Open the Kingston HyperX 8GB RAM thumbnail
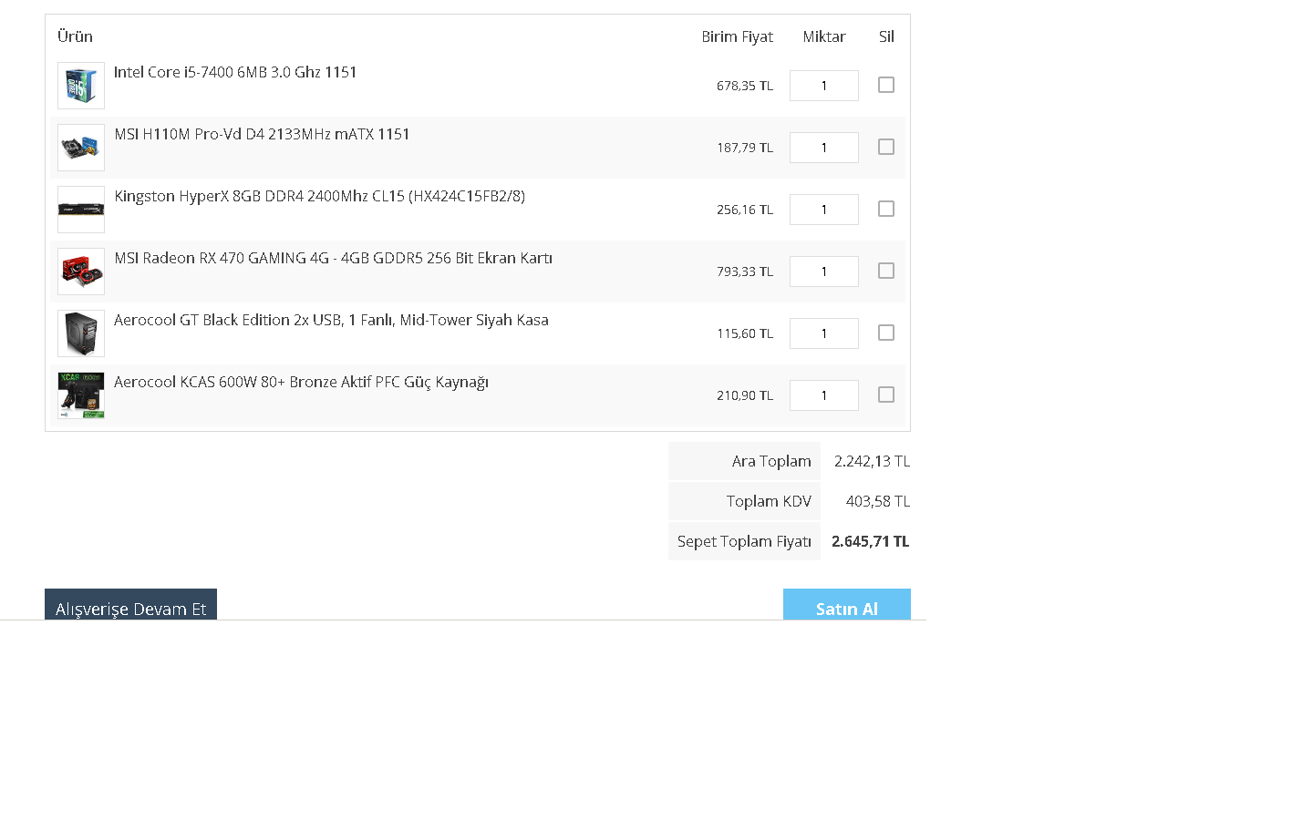 tap(81, 210)
